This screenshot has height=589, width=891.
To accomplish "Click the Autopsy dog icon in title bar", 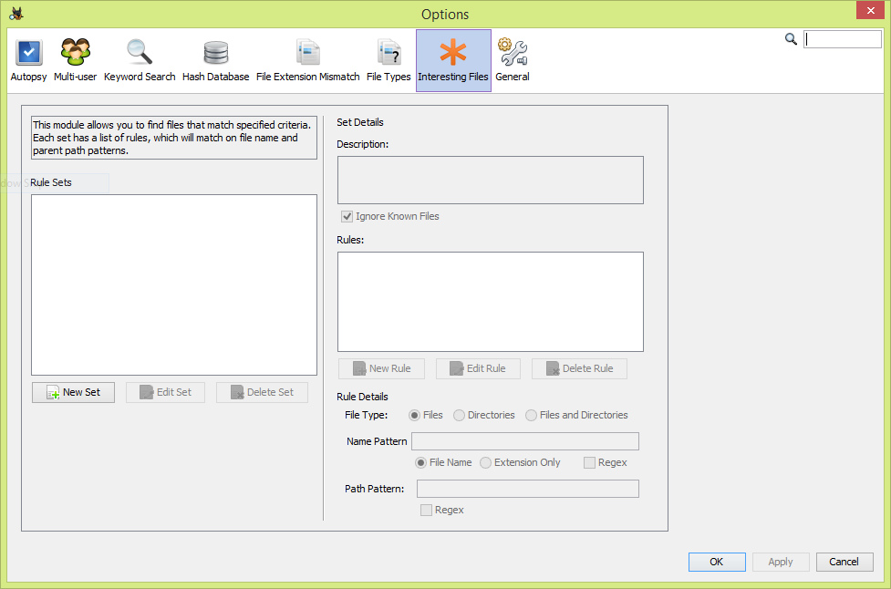I will point(16,14).
